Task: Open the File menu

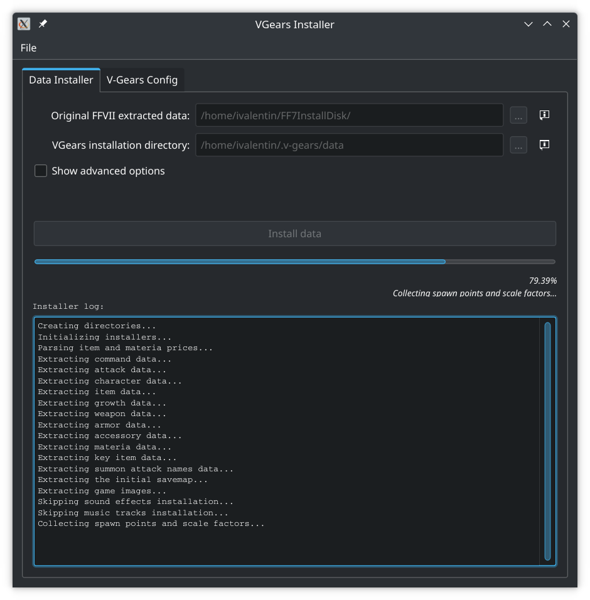Action: point(29,48)
